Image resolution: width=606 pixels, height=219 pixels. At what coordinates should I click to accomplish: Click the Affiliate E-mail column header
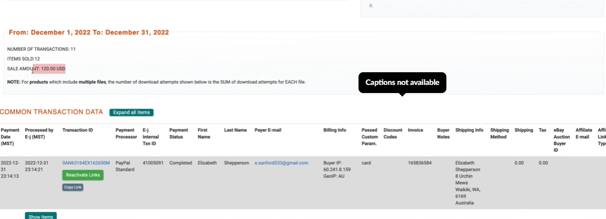pyautogui.click(x=583, y=133)
